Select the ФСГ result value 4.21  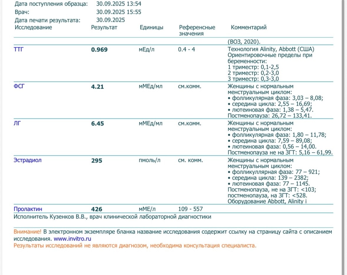point(97,86)
